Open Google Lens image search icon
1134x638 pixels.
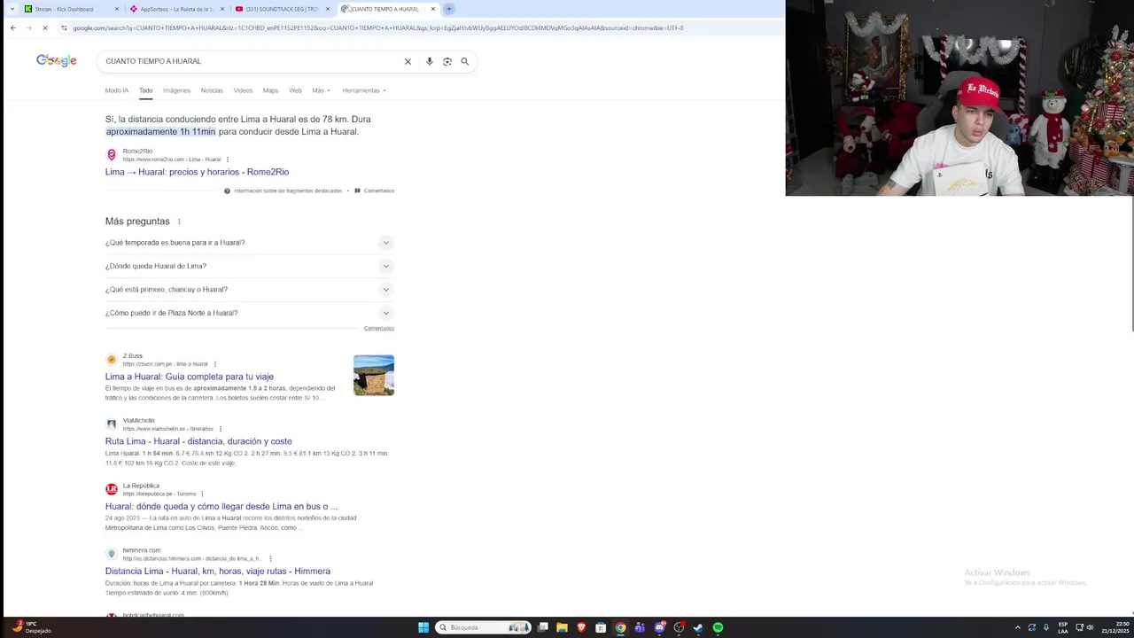point(447,61)
